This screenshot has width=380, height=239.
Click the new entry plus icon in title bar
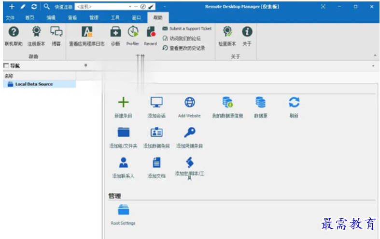(x=12, y=7)
